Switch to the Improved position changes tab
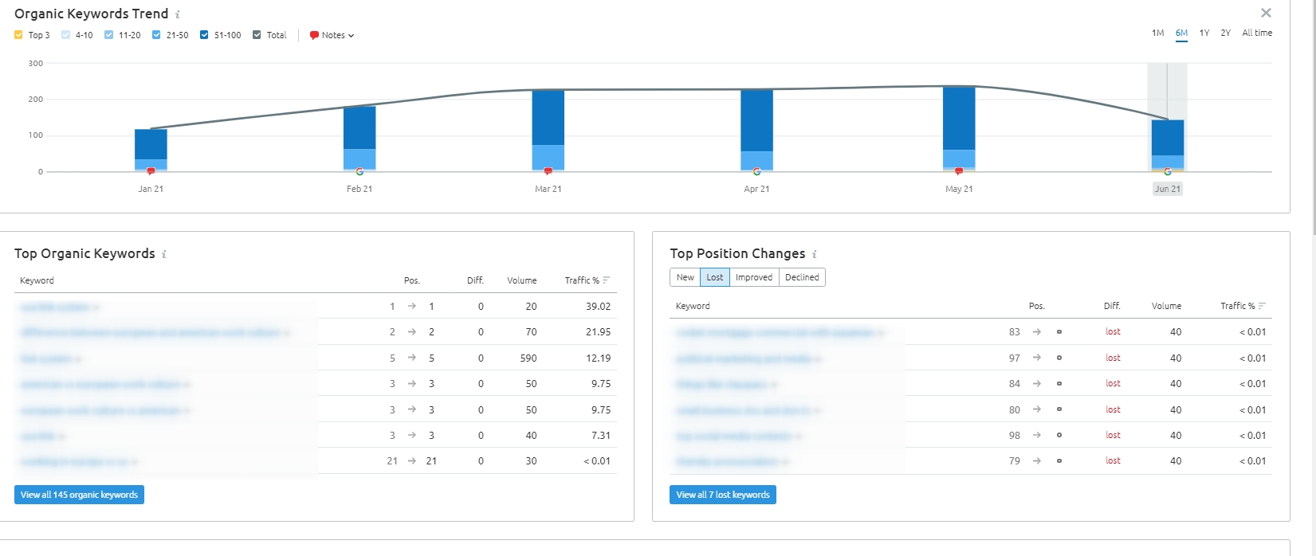 pos(754,277)
